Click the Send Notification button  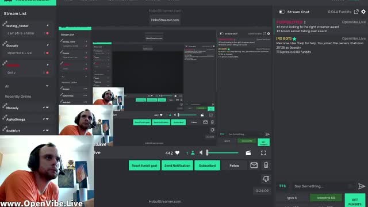[x=177, y=166]
